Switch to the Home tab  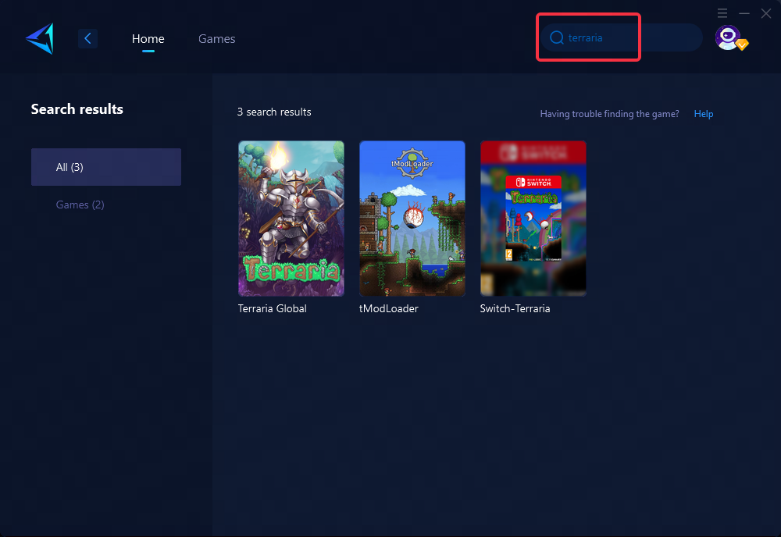(x=148, y=39)
